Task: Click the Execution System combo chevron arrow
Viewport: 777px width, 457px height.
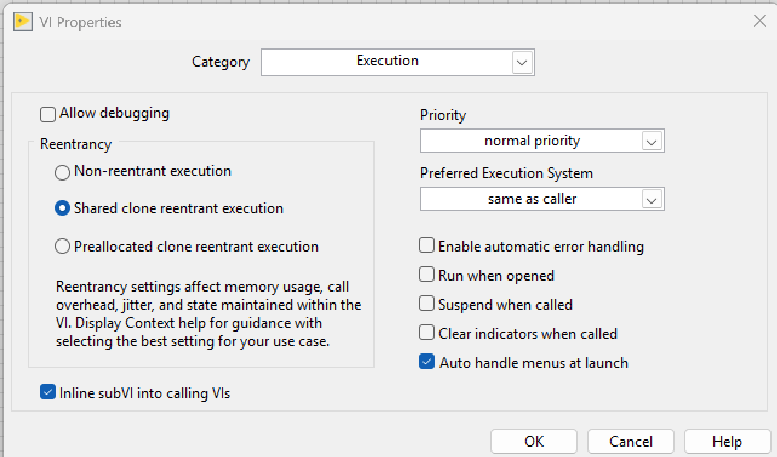Action: pos(652,199)
